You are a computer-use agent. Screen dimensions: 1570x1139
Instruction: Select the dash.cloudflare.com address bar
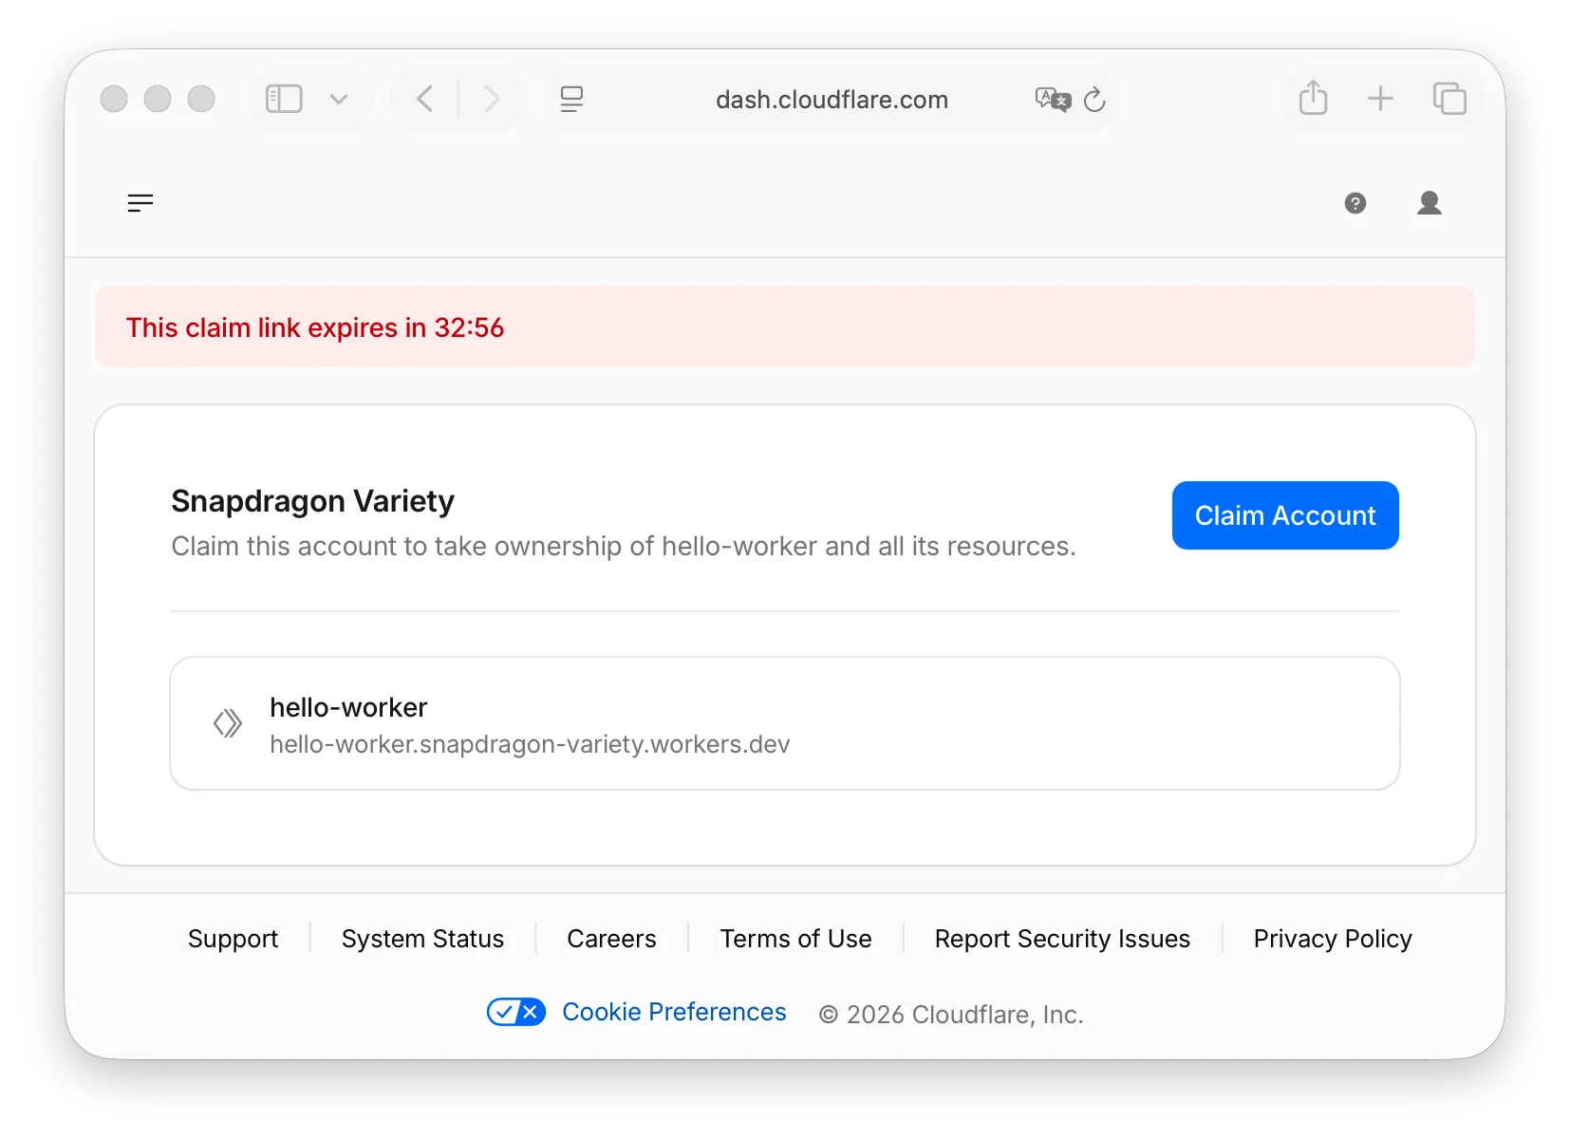pyautogui.click(x=832, y=100)
